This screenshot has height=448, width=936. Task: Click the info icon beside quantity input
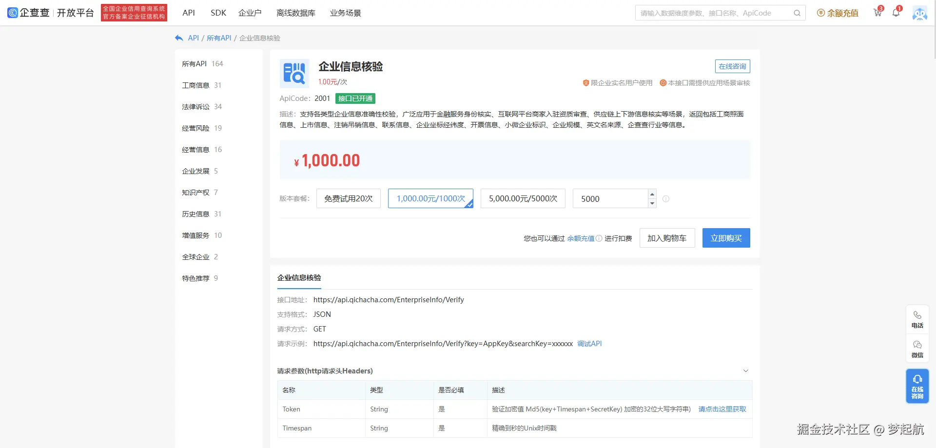point(666,199)
